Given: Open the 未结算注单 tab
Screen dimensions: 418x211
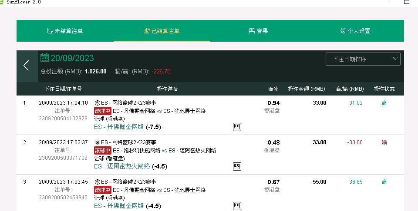Looking at the screenshot, I should pyautogui.click(x=65, y=31).
